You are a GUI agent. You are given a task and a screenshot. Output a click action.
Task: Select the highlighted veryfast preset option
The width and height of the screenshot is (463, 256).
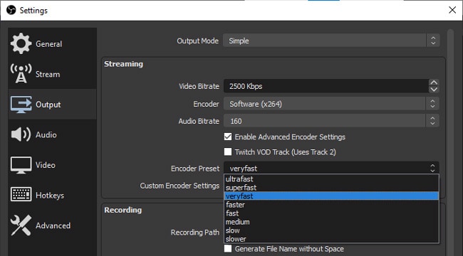[331, 196]
